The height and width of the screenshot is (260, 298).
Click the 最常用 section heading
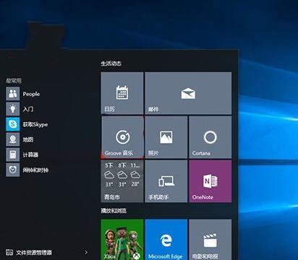[14, 81]
